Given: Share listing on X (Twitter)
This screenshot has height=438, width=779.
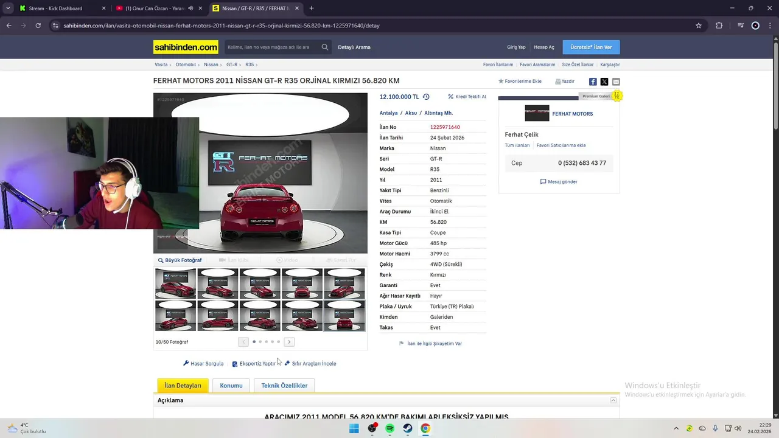Looking at the screenshot, I should pyautogui.click(x=604, y=82).
